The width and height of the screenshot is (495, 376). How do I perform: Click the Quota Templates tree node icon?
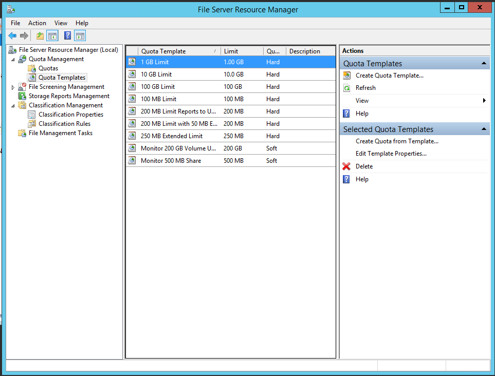click(32, 78)
